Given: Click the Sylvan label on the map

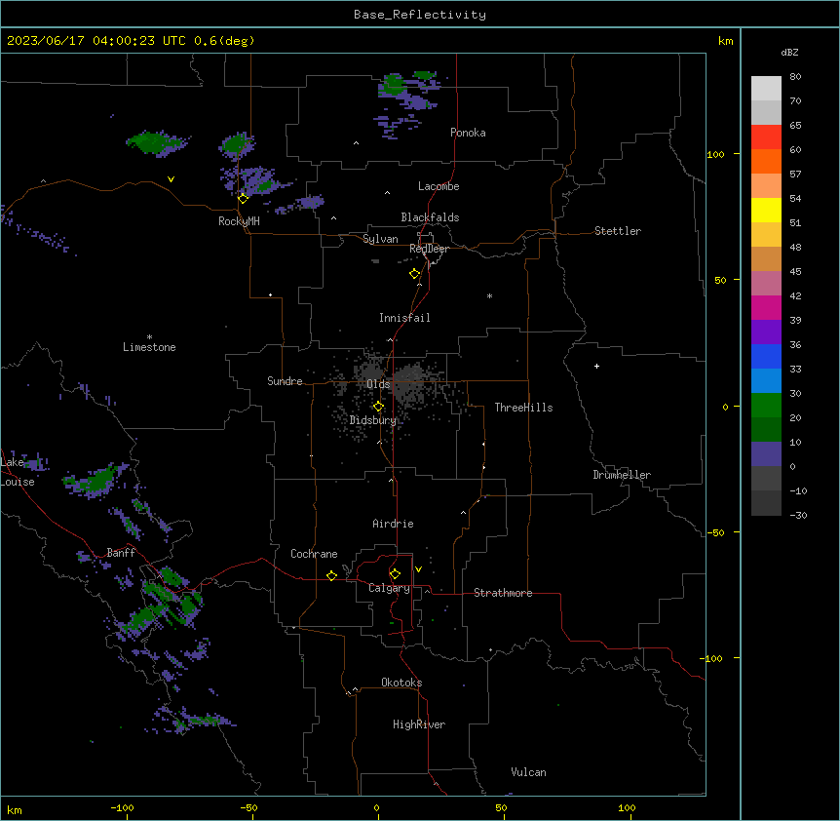Looking at the screenshot, I should click(380, 239).
